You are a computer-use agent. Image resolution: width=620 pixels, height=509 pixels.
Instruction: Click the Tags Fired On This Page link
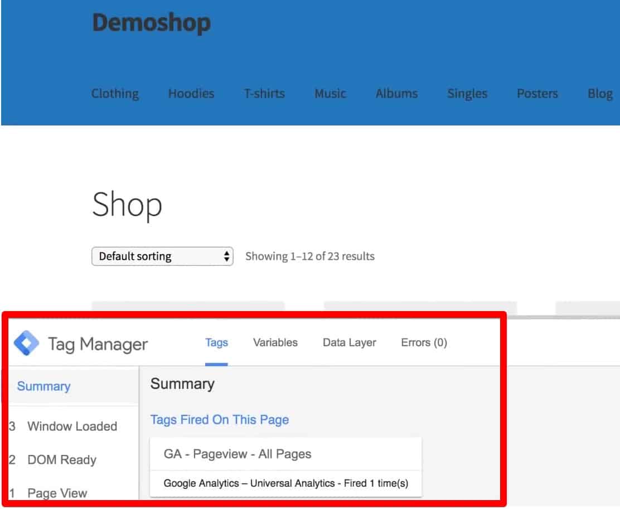[x=220, y=419]
